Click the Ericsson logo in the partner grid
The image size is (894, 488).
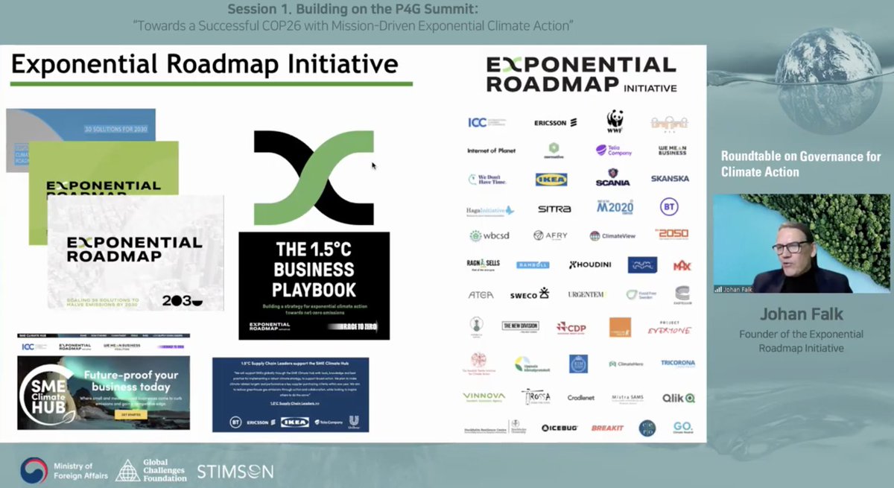click(556, 123)
